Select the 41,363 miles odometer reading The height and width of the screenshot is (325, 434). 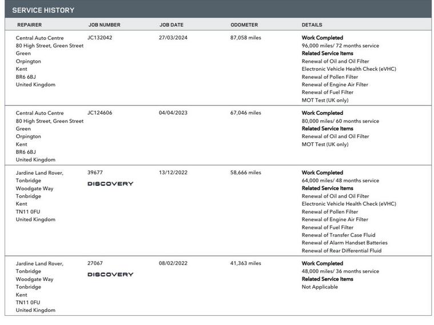coord(246,263)
